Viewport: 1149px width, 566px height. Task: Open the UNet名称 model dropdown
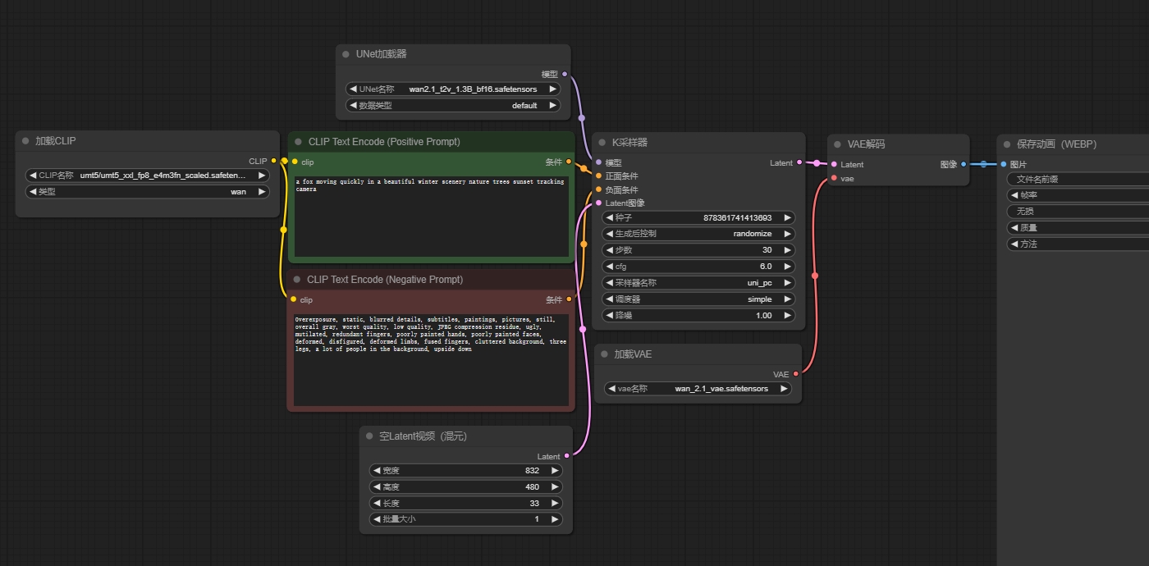(452, 89)
